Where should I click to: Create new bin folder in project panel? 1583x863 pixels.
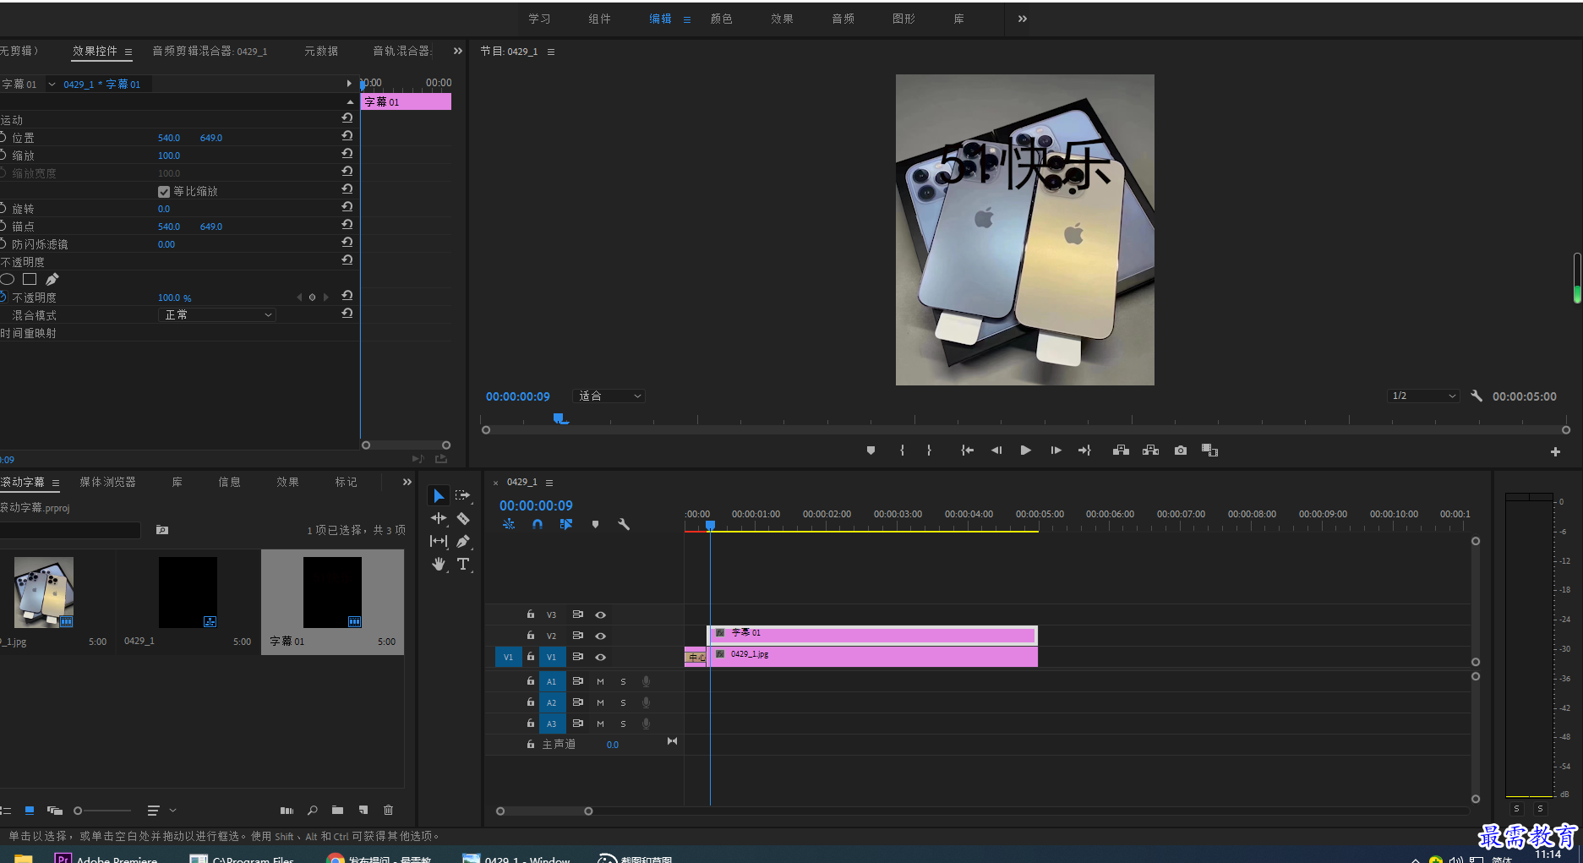click(x=337, y=810)
